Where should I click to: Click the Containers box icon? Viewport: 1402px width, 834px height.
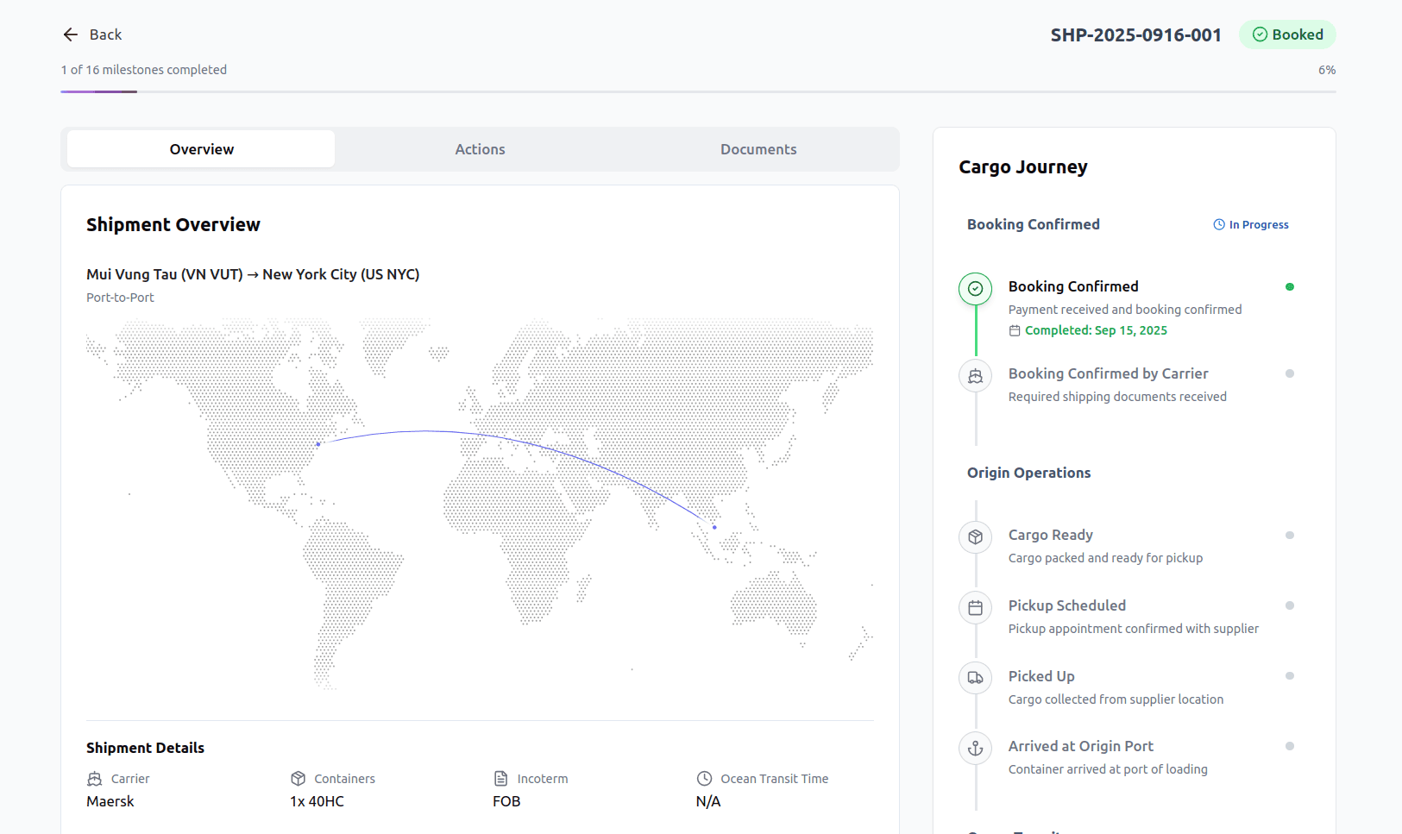(298, 778)
